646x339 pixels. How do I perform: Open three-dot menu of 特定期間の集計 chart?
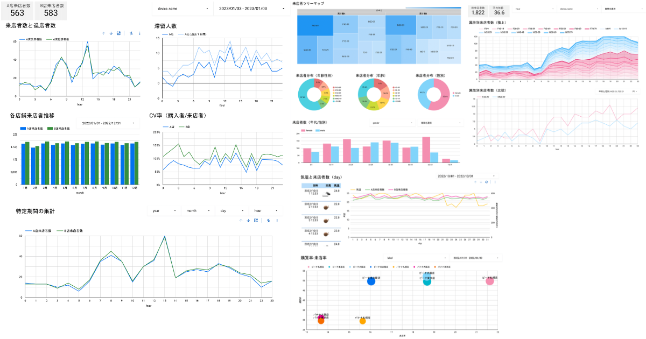pyautogui.click(x=277, y=220)
